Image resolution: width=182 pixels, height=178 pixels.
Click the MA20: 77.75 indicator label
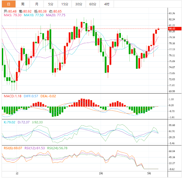pyautogui.click(x=56, y=15)
